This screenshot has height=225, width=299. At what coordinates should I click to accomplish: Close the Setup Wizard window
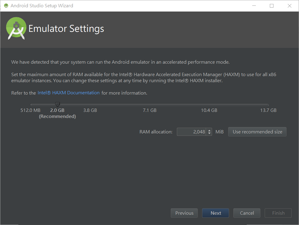(290, 6)
